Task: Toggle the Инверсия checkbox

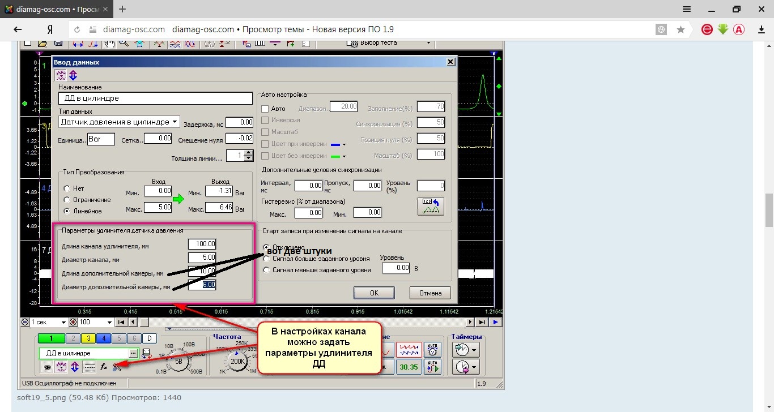Action: click(265, 121)
